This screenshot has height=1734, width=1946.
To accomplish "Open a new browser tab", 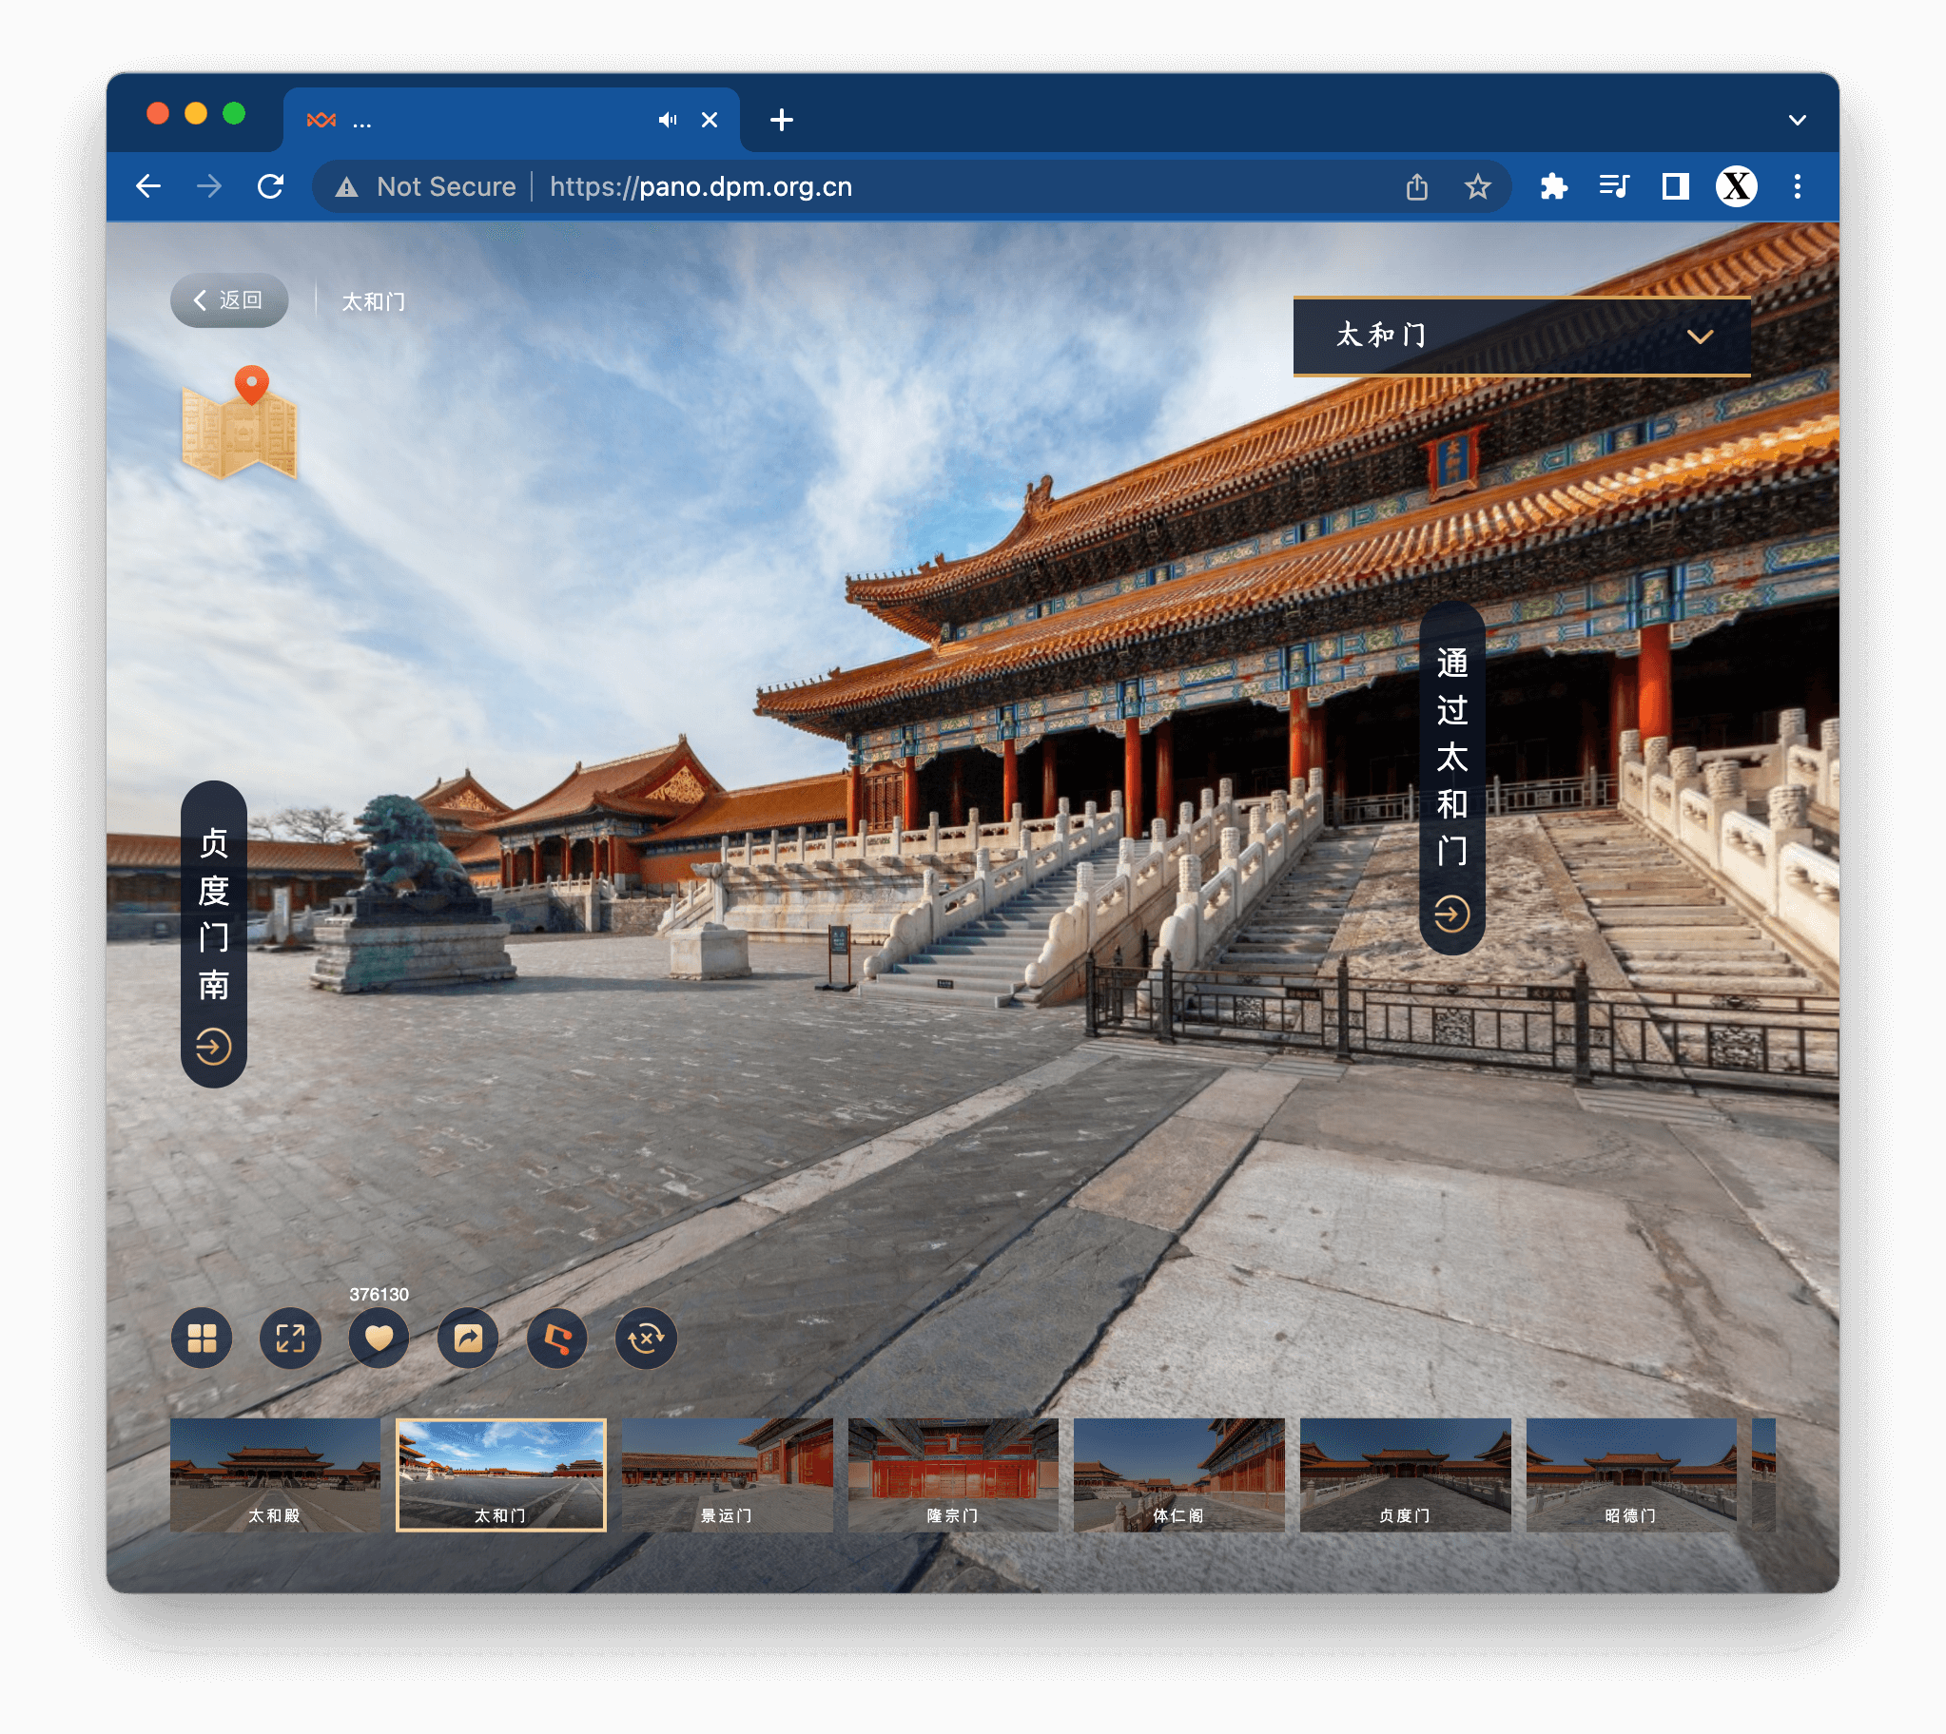I will coord(782,120).
